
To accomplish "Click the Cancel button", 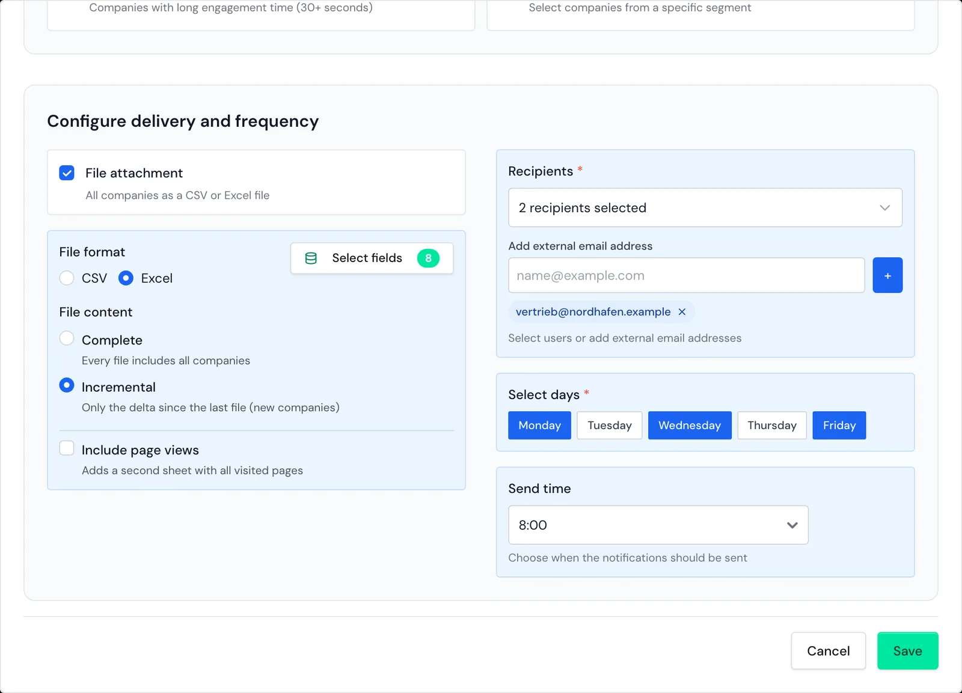I will (829, 651).
